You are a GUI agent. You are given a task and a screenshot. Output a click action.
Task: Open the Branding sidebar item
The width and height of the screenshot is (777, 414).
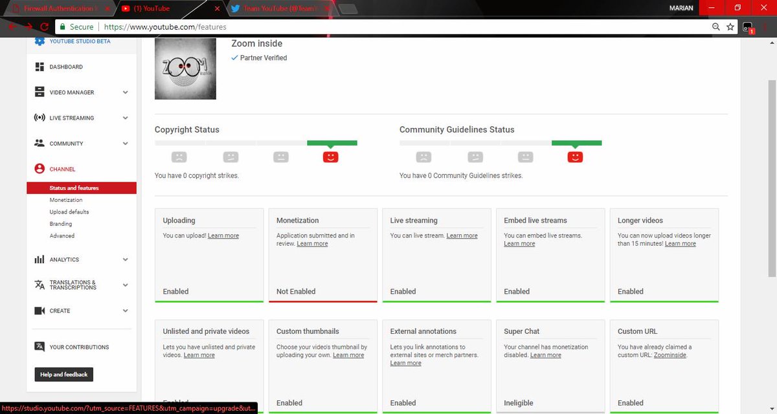pyautogui.click(x=61, y=224)
